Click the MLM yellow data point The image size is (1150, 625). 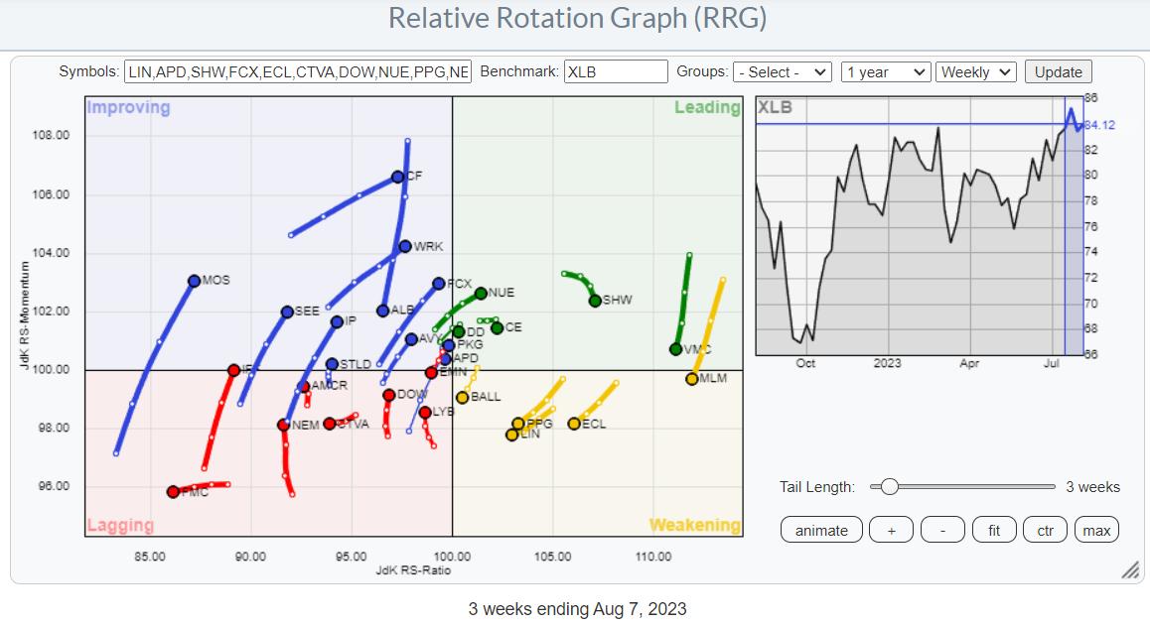click(x=692, y=379)
